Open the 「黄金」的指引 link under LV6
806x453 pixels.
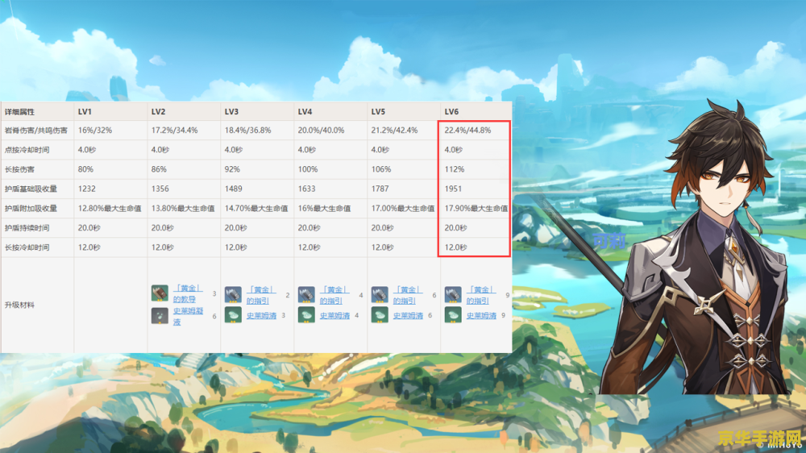point(481,295)
